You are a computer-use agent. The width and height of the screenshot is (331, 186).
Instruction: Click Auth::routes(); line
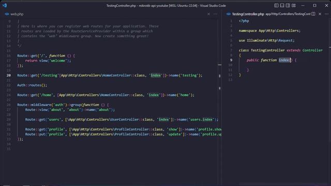point(32,85)
